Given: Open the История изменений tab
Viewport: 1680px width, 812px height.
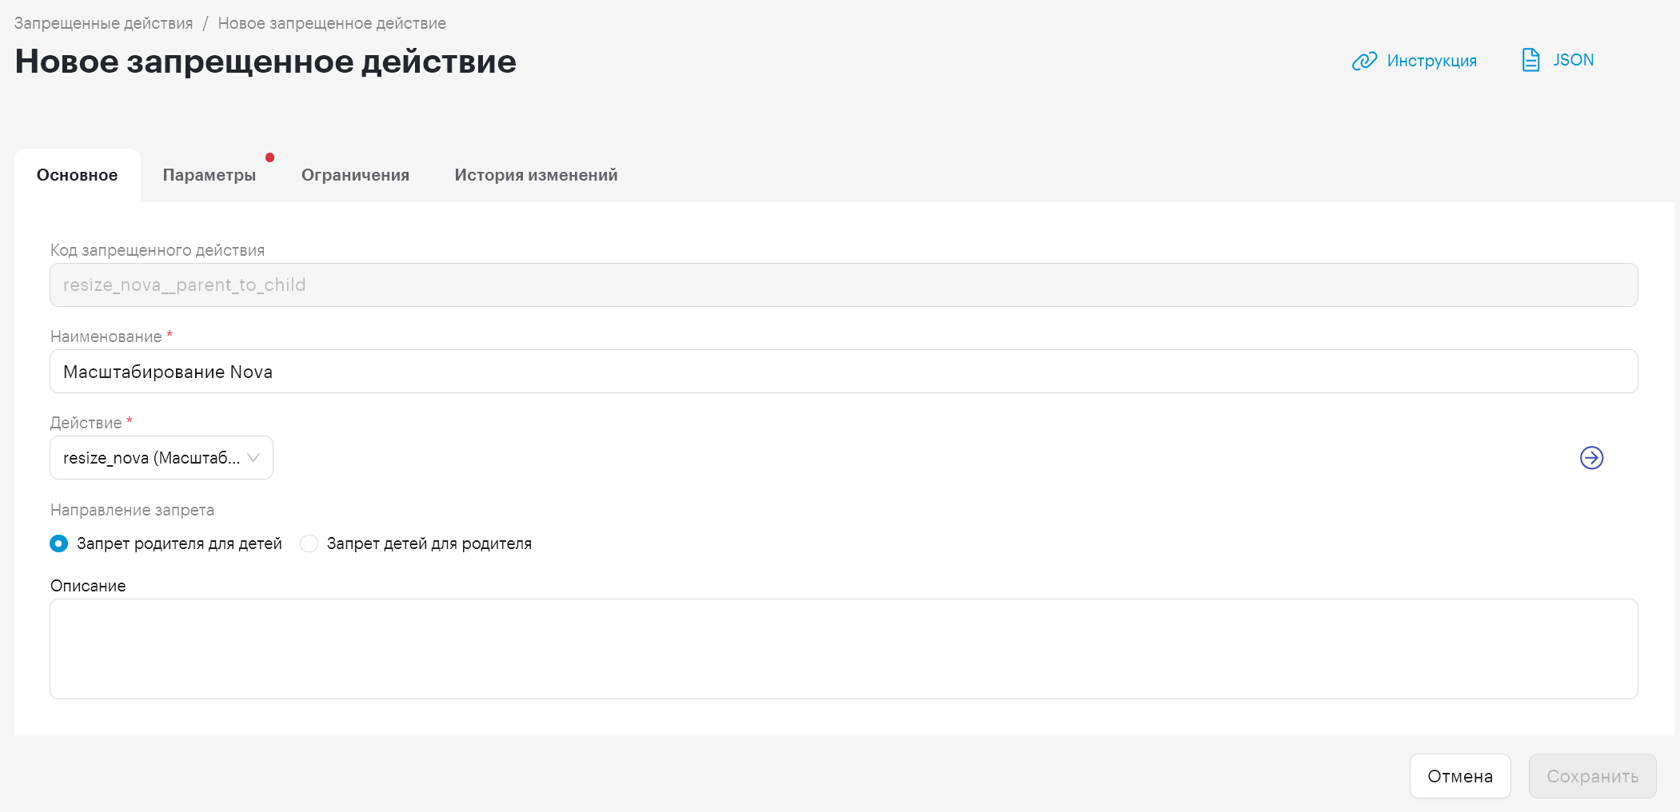Looking at the screenshot, I should (x=536, y=175).
